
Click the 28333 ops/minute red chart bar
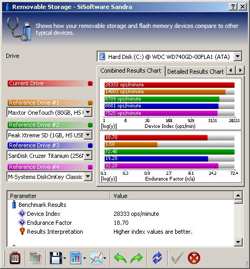tap(169, 85)
